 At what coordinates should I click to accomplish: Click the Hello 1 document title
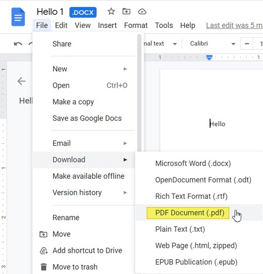click(x=50, y=12)
